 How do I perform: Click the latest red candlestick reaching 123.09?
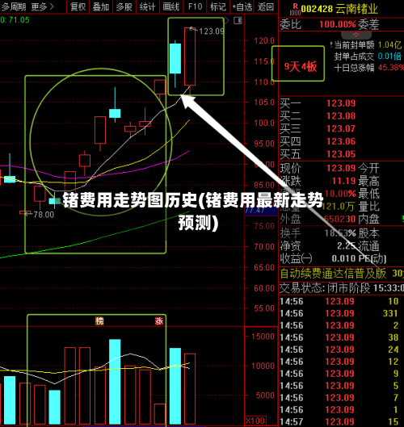coord(190,57)
